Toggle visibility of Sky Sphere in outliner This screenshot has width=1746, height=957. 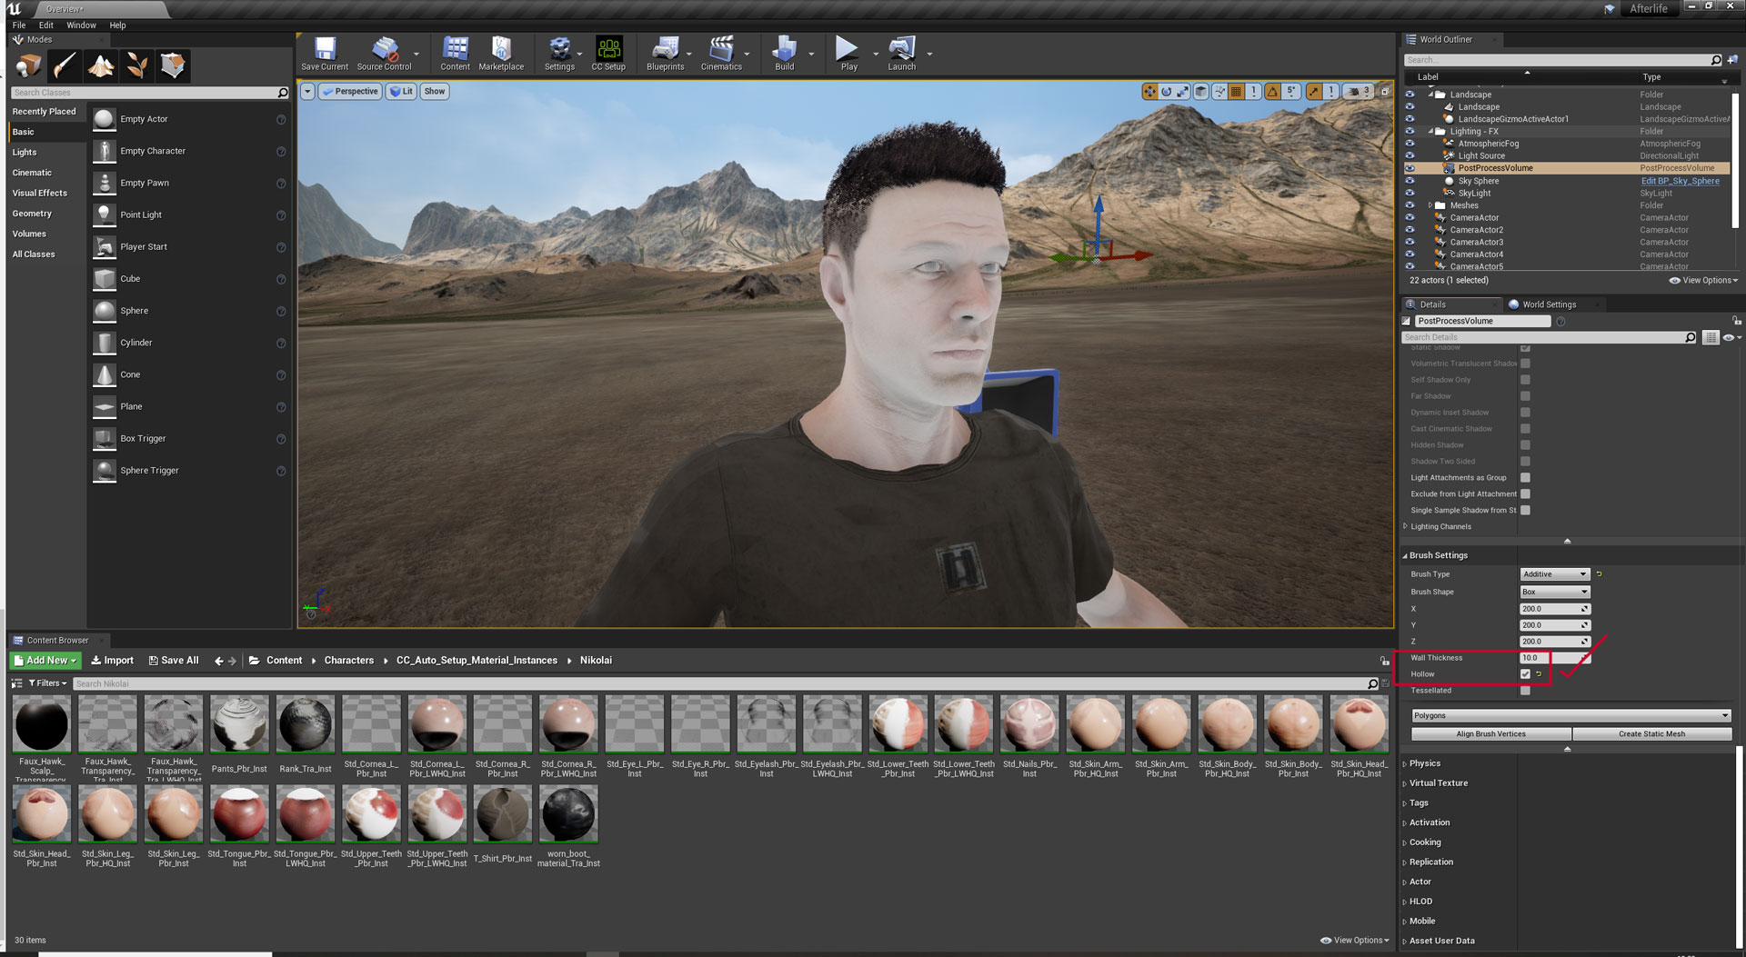coord(1410,181)
